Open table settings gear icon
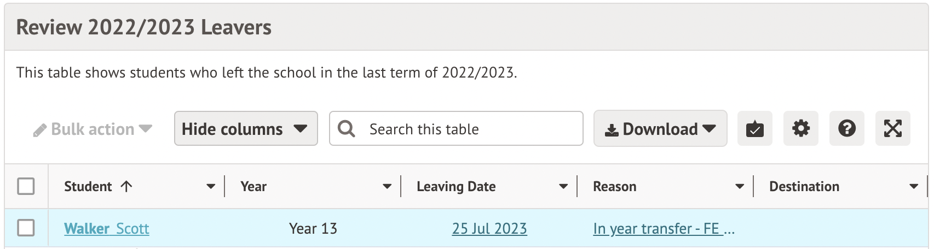 pos(800,129)
